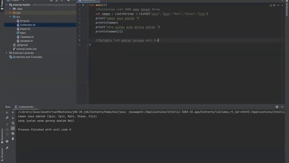Click the "Run:" label in tool window
This screenshot has width=289, height=163.
8,107
